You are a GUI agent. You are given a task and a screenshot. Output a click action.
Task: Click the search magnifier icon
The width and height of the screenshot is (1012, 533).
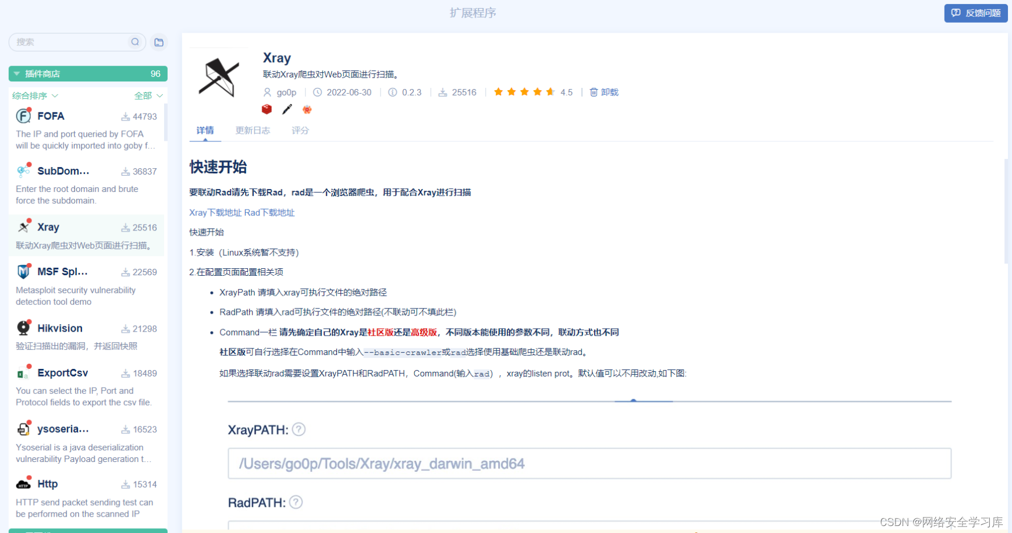click(135, 42)
